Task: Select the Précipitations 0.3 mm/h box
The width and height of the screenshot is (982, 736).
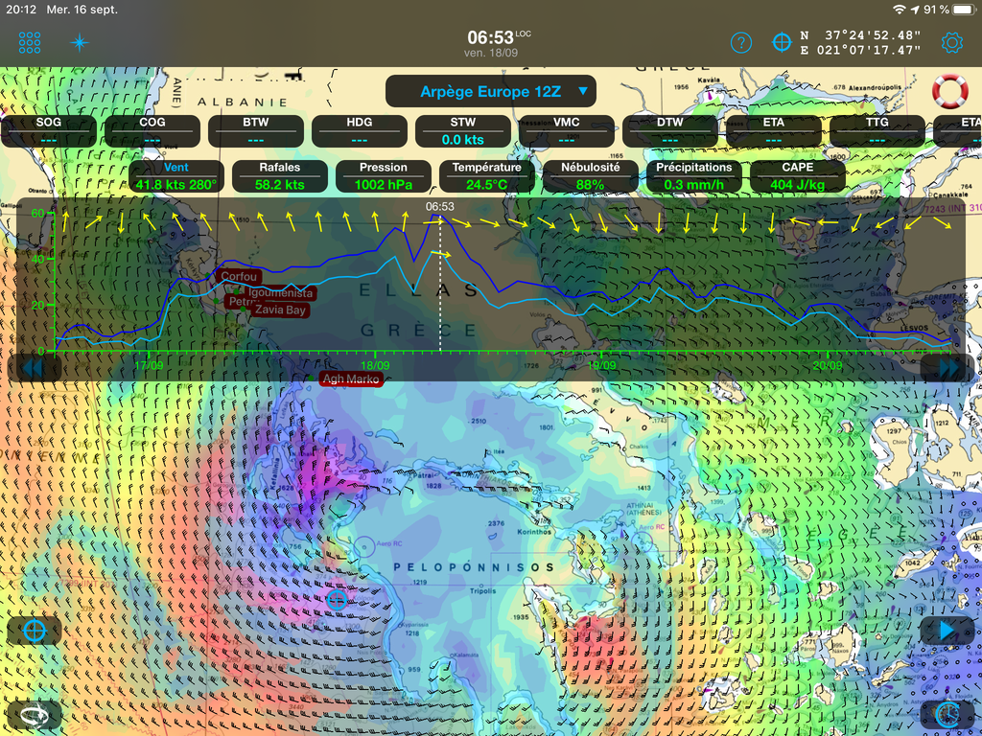Action: click(694, 176)
